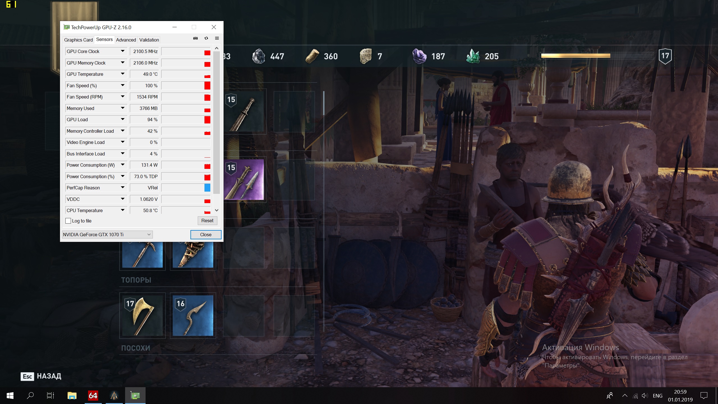Click the GPU Load red graph
The height and width of the screenshot is (404, 718).
207,120
